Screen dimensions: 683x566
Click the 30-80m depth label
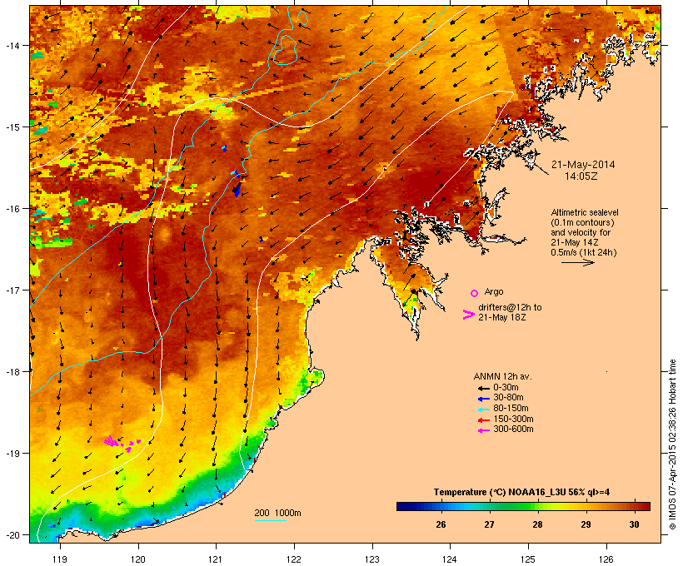508,398
